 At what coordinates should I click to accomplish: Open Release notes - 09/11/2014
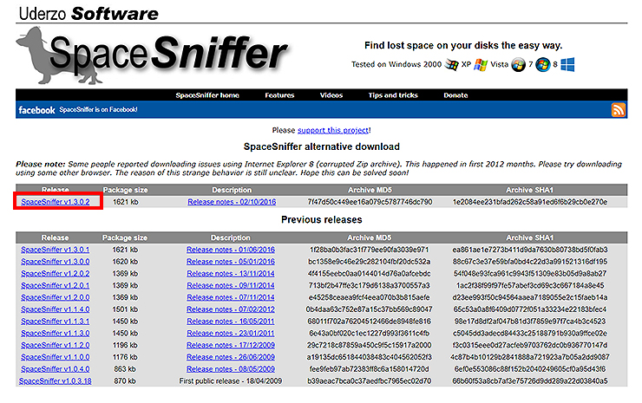231,286
